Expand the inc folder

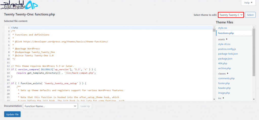point(221,98)
